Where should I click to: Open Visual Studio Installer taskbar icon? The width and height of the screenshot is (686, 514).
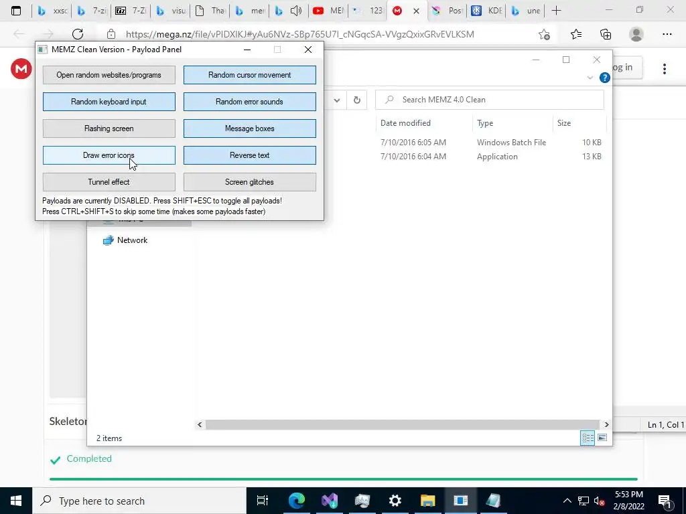[330, 501]
